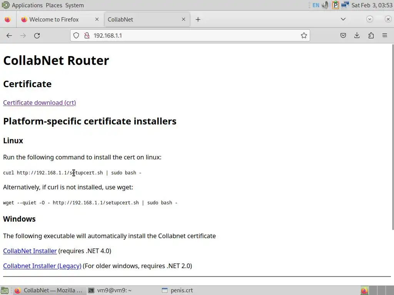The height and width of the screenshot is (295, 394).
Task: Select the CollabNet tab
Action: (x=147, y=19)
